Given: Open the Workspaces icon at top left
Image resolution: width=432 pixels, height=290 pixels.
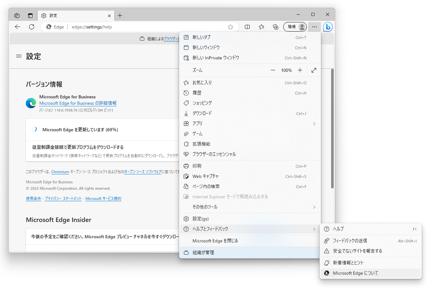Looking at the screenshot, I should coord(17,15).
